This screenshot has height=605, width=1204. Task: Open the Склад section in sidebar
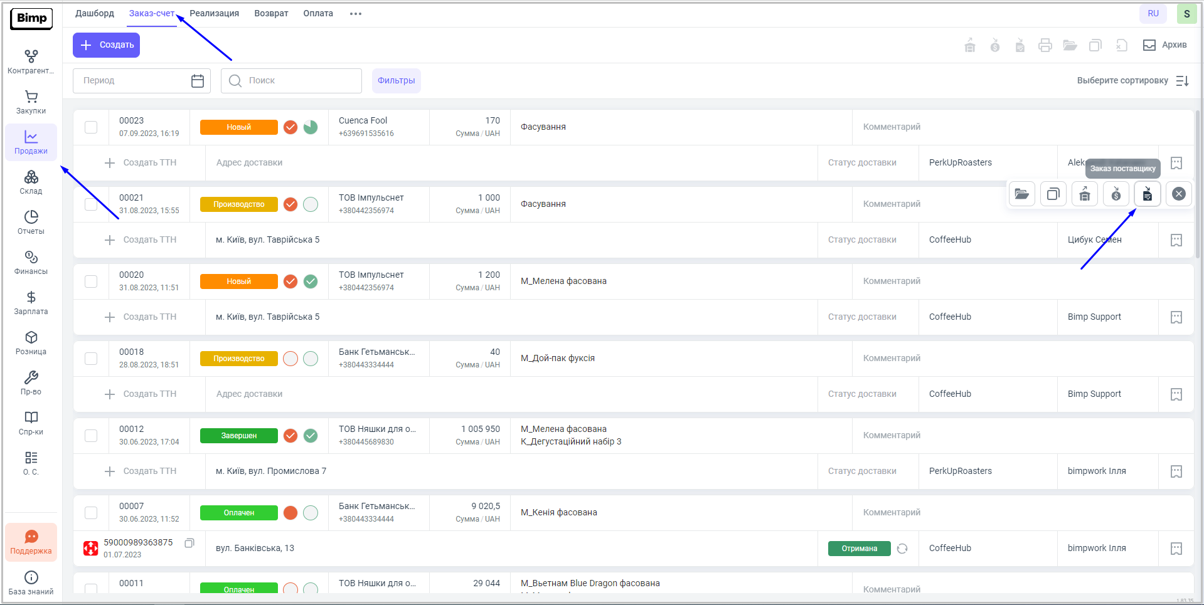[31, 182]
